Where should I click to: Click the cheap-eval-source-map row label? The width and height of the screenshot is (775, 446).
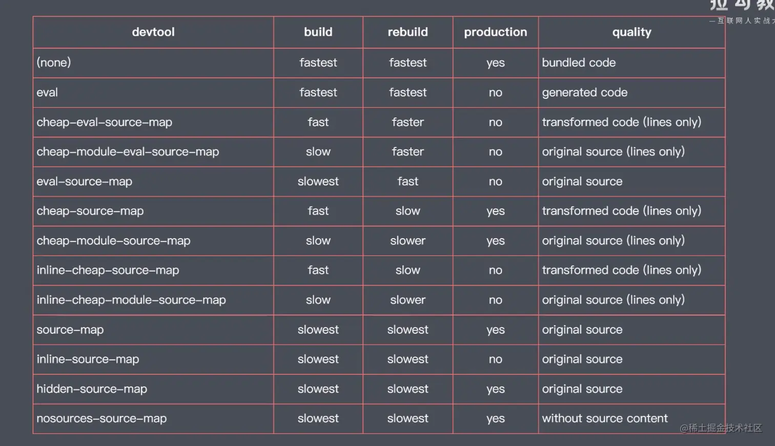(x=104, y=122)
